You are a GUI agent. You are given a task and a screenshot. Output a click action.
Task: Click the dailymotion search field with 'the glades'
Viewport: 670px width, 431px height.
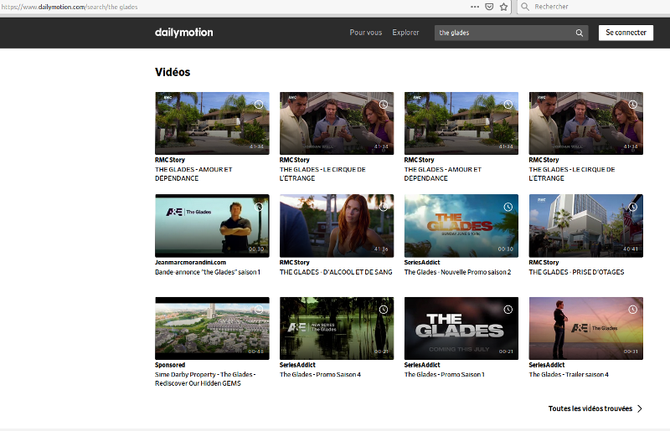[502, 33]
